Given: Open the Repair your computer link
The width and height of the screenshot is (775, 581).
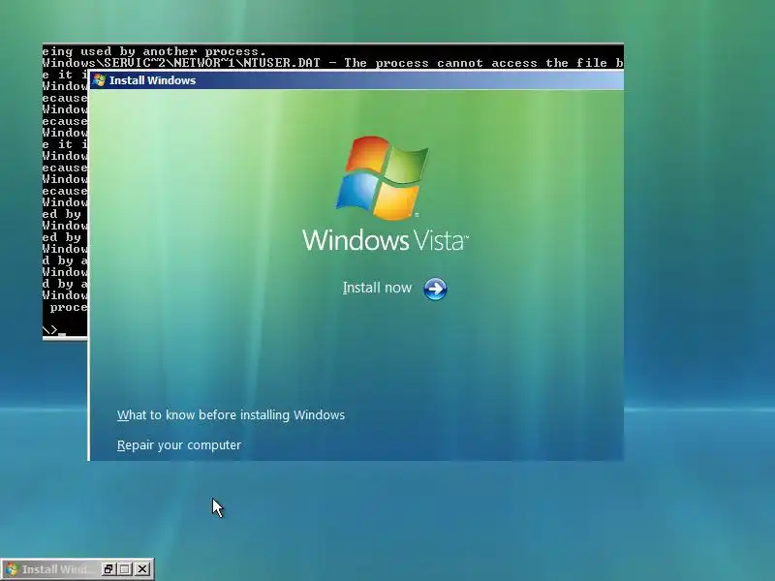Looking at the screenshot, I should pyautogui.click(x=179, y=445).
